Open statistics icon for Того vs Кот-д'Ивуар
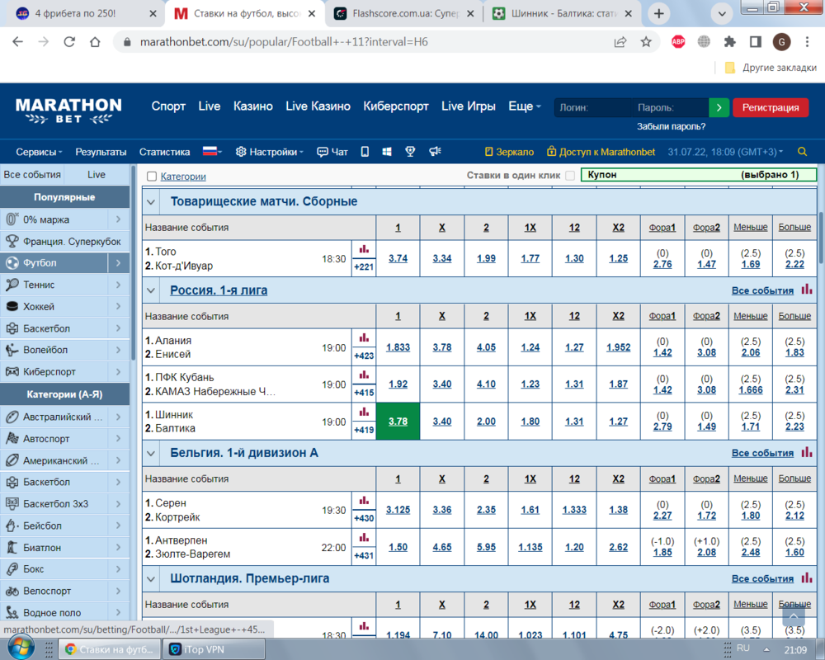Viewport: 825px width, 660px height. [x=364, y=249]
